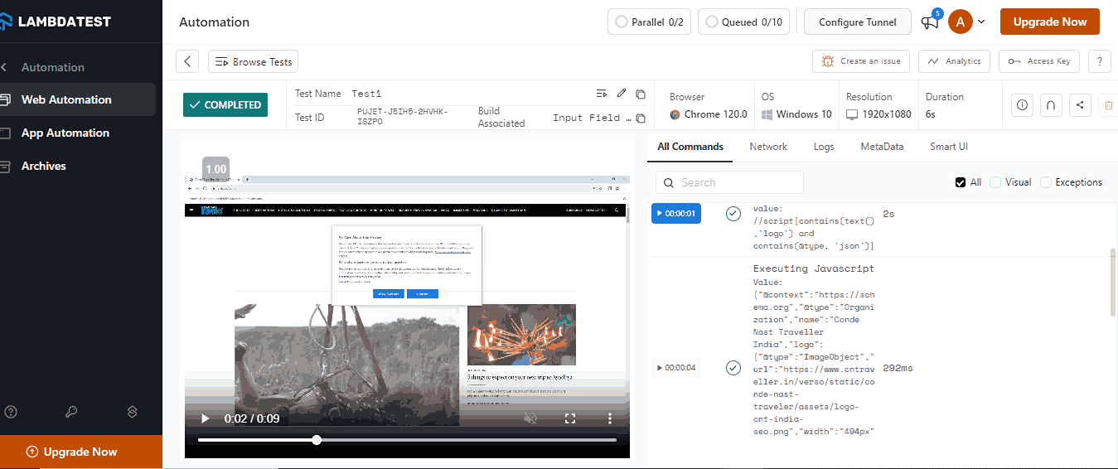Enable the Visual filter checkbox
Image resolution: width=1118 pixels, height=469 pixels.
995,182
